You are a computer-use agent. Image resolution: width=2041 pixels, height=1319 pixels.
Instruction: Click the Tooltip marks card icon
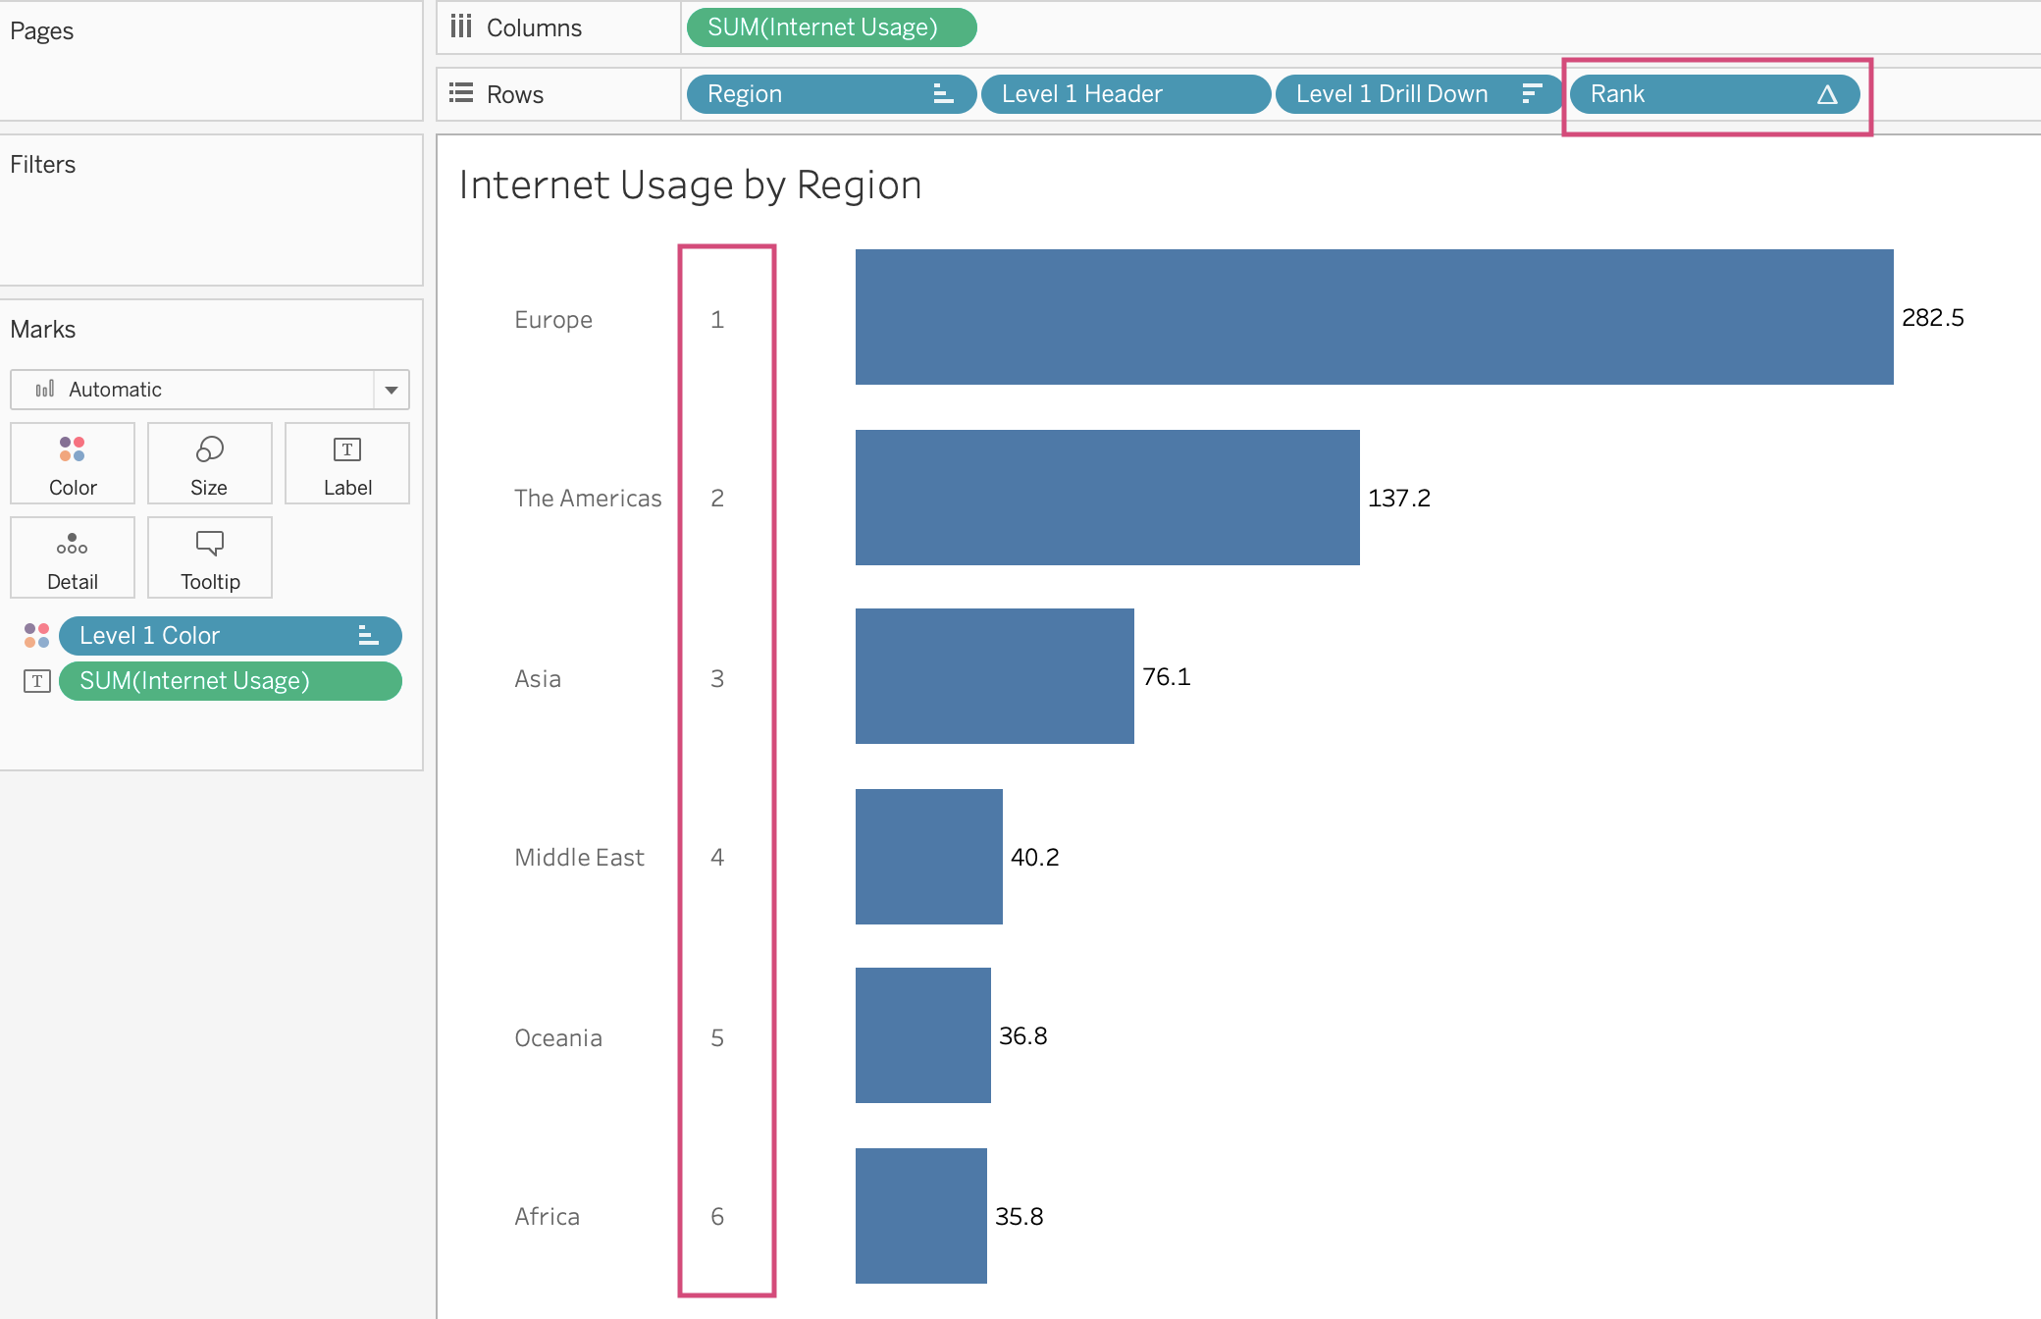point(210,544)
